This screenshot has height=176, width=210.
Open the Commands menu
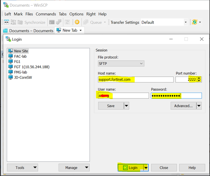[x=46, y=14]
